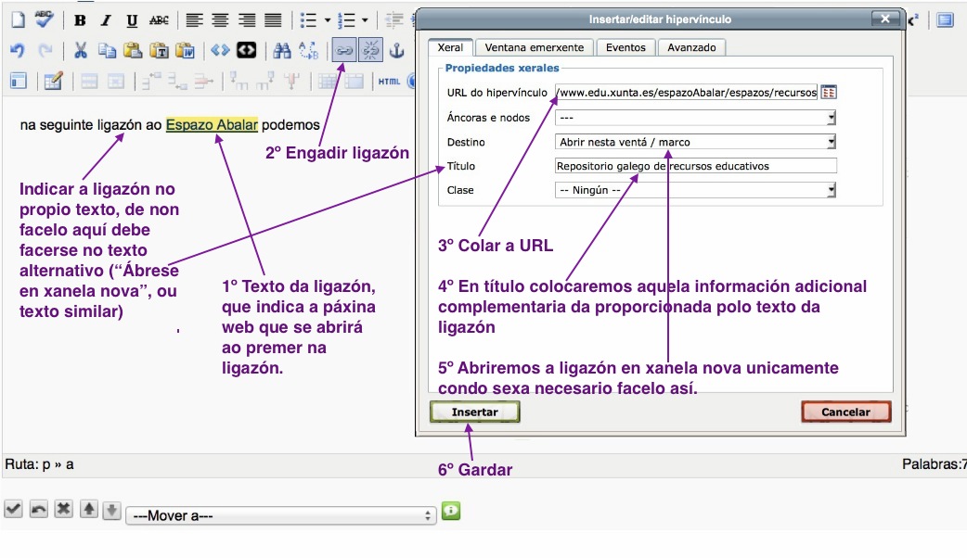Select the Espazo Abalar hyperlink text
The height and width of the screenshot is (558, 967).
(213, 124)
